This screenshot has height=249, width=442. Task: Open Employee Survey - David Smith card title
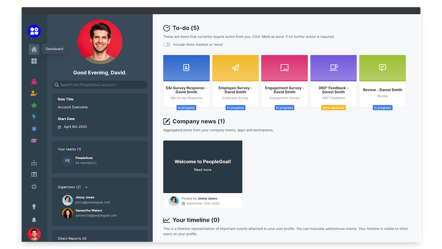235,90
